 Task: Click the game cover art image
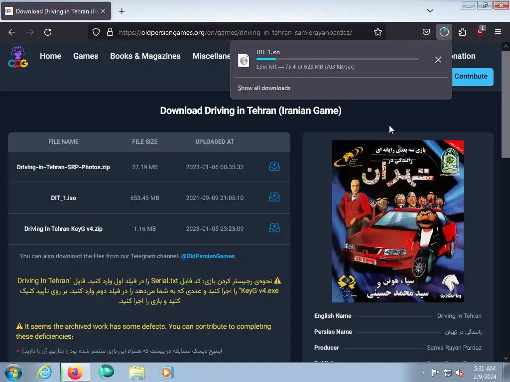click(x=398, y=221)
